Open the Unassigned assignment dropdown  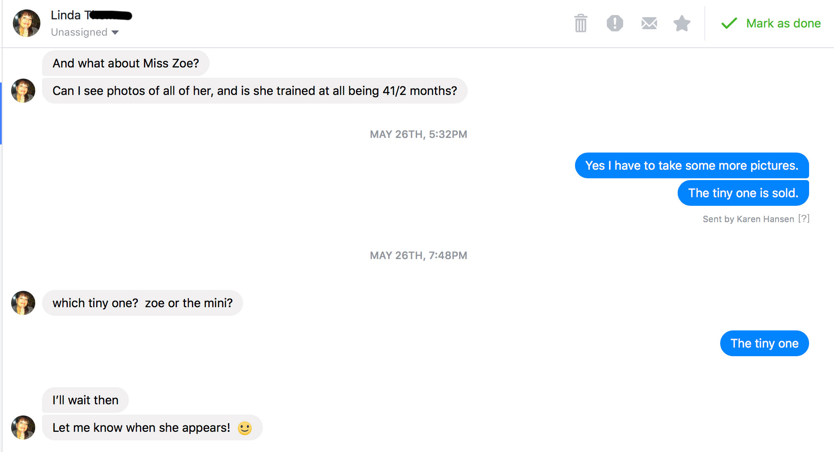click(85, 32)
